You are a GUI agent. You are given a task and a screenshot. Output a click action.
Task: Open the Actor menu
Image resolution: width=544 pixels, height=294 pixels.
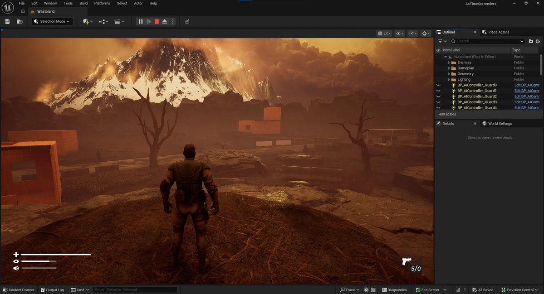coord(138,3)
